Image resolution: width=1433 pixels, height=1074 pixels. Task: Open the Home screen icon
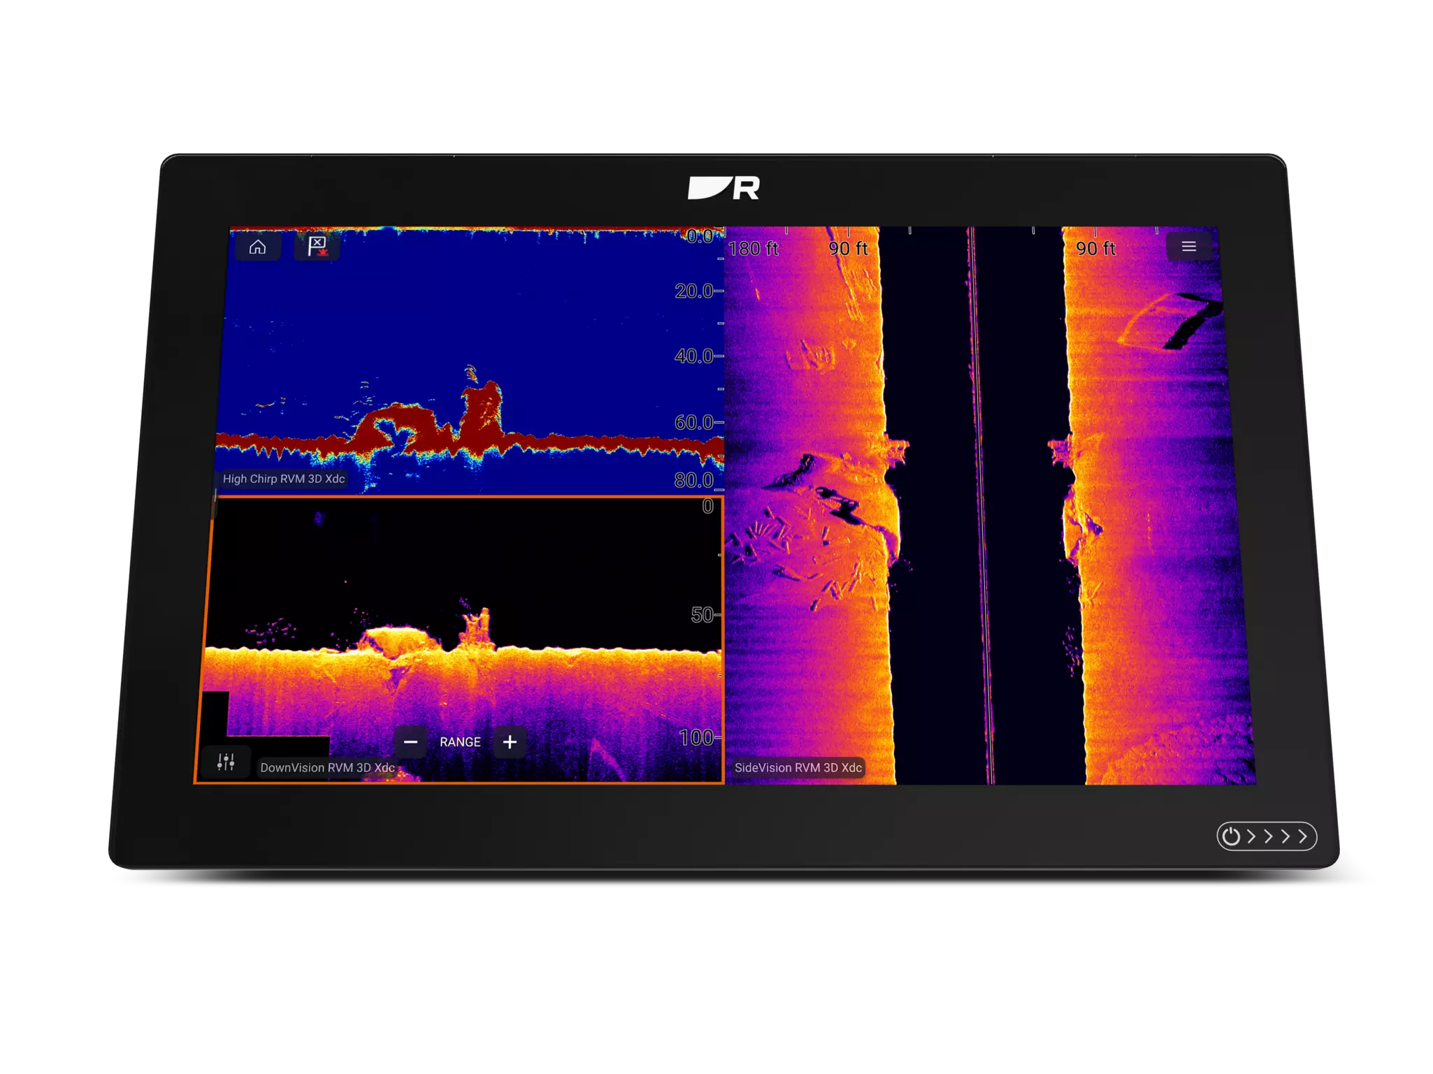click(x=257, y=247)
